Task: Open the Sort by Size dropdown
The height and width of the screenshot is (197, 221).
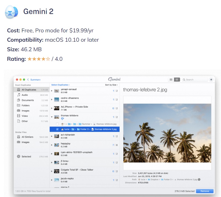Action: 111,85
